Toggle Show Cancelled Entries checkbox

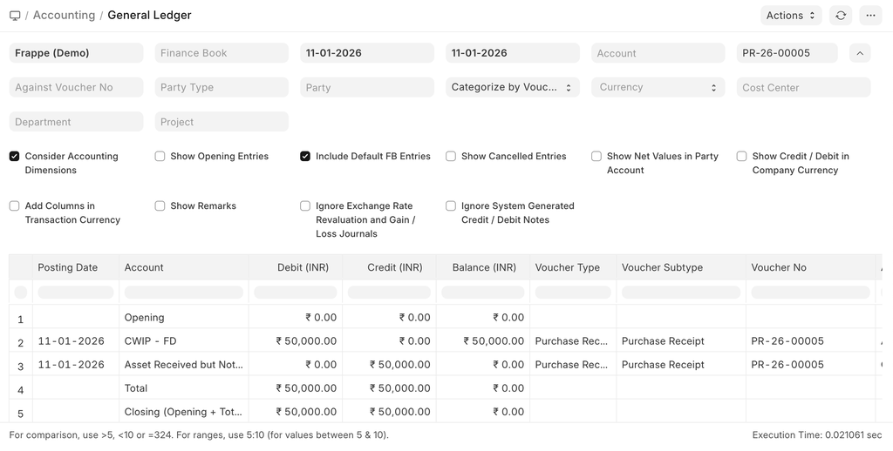click(451, 157)
